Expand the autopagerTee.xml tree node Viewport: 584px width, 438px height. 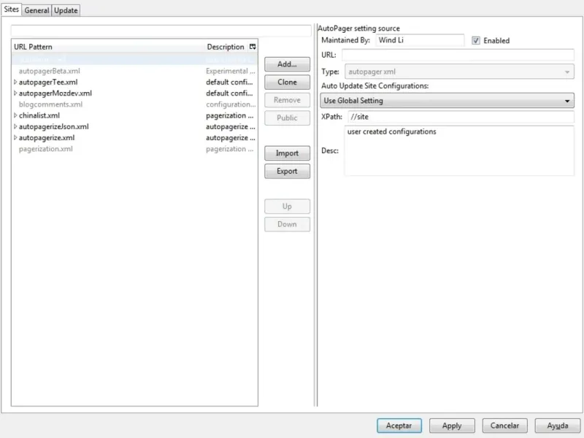pos(15,82)
